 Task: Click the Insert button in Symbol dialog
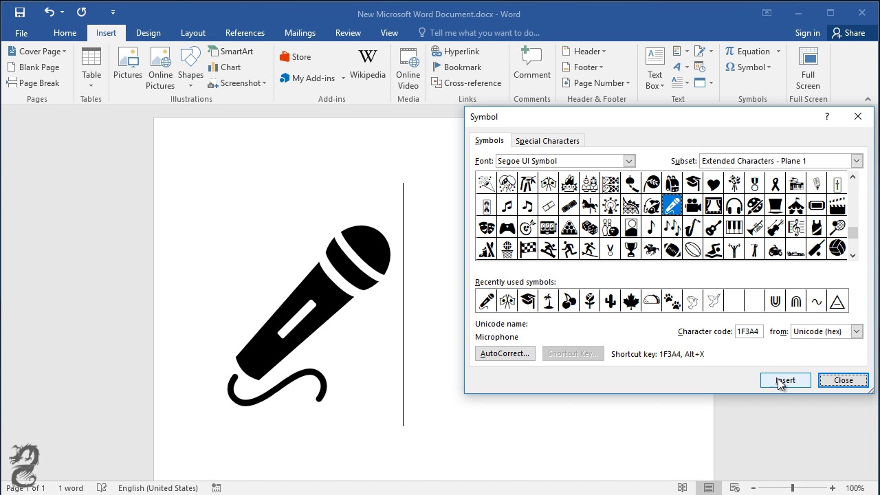[785, 380]
